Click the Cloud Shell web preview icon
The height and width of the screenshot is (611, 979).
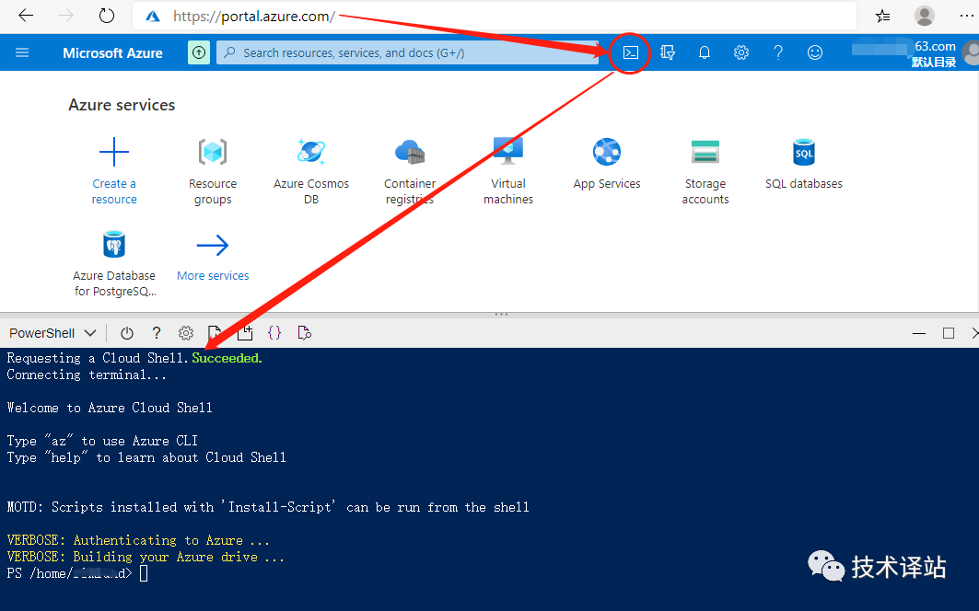pyautogui.click(x=304, y=333)
